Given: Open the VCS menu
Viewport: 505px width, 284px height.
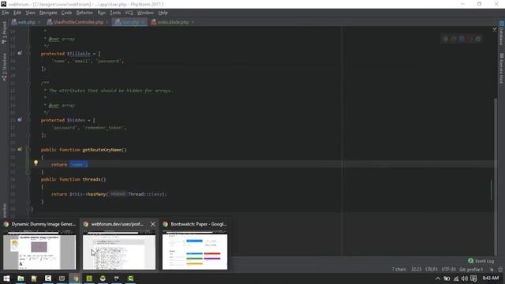Looking at the screenshot, I should tap(129, 13).
